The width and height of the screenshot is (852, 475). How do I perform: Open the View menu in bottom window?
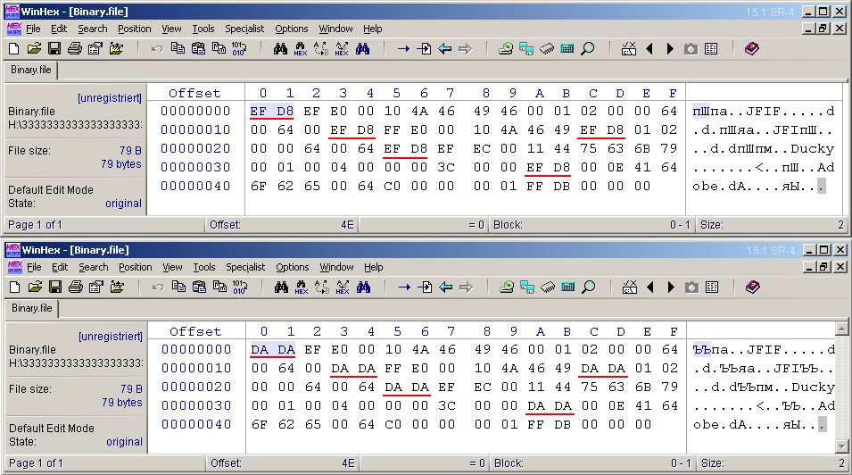coord(172,267)
